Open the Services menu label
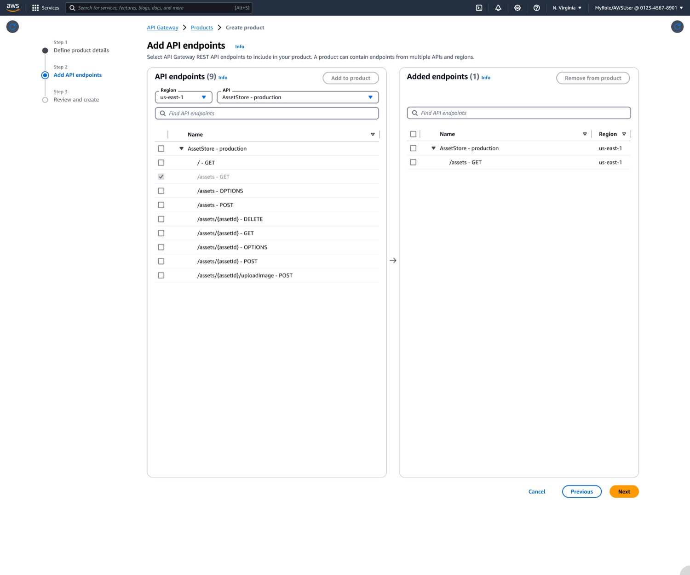 50,8
